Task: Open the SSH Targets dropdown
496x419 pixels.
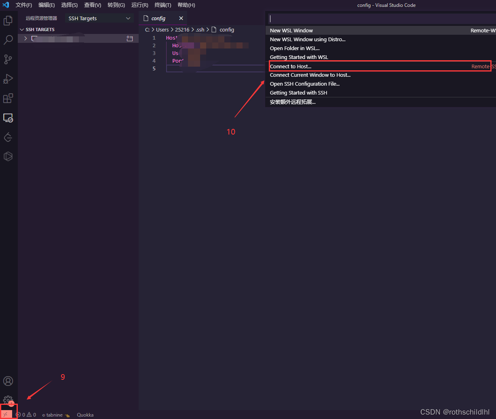Action: [x=99, y=18]
